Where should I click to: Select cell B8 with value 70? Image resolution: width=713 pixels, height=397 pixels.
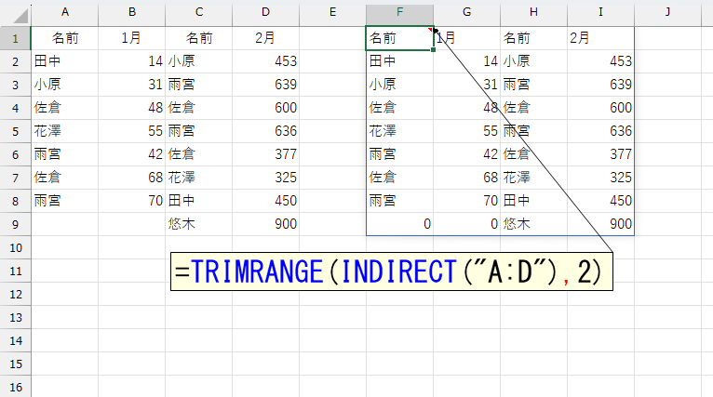(131, 201)
